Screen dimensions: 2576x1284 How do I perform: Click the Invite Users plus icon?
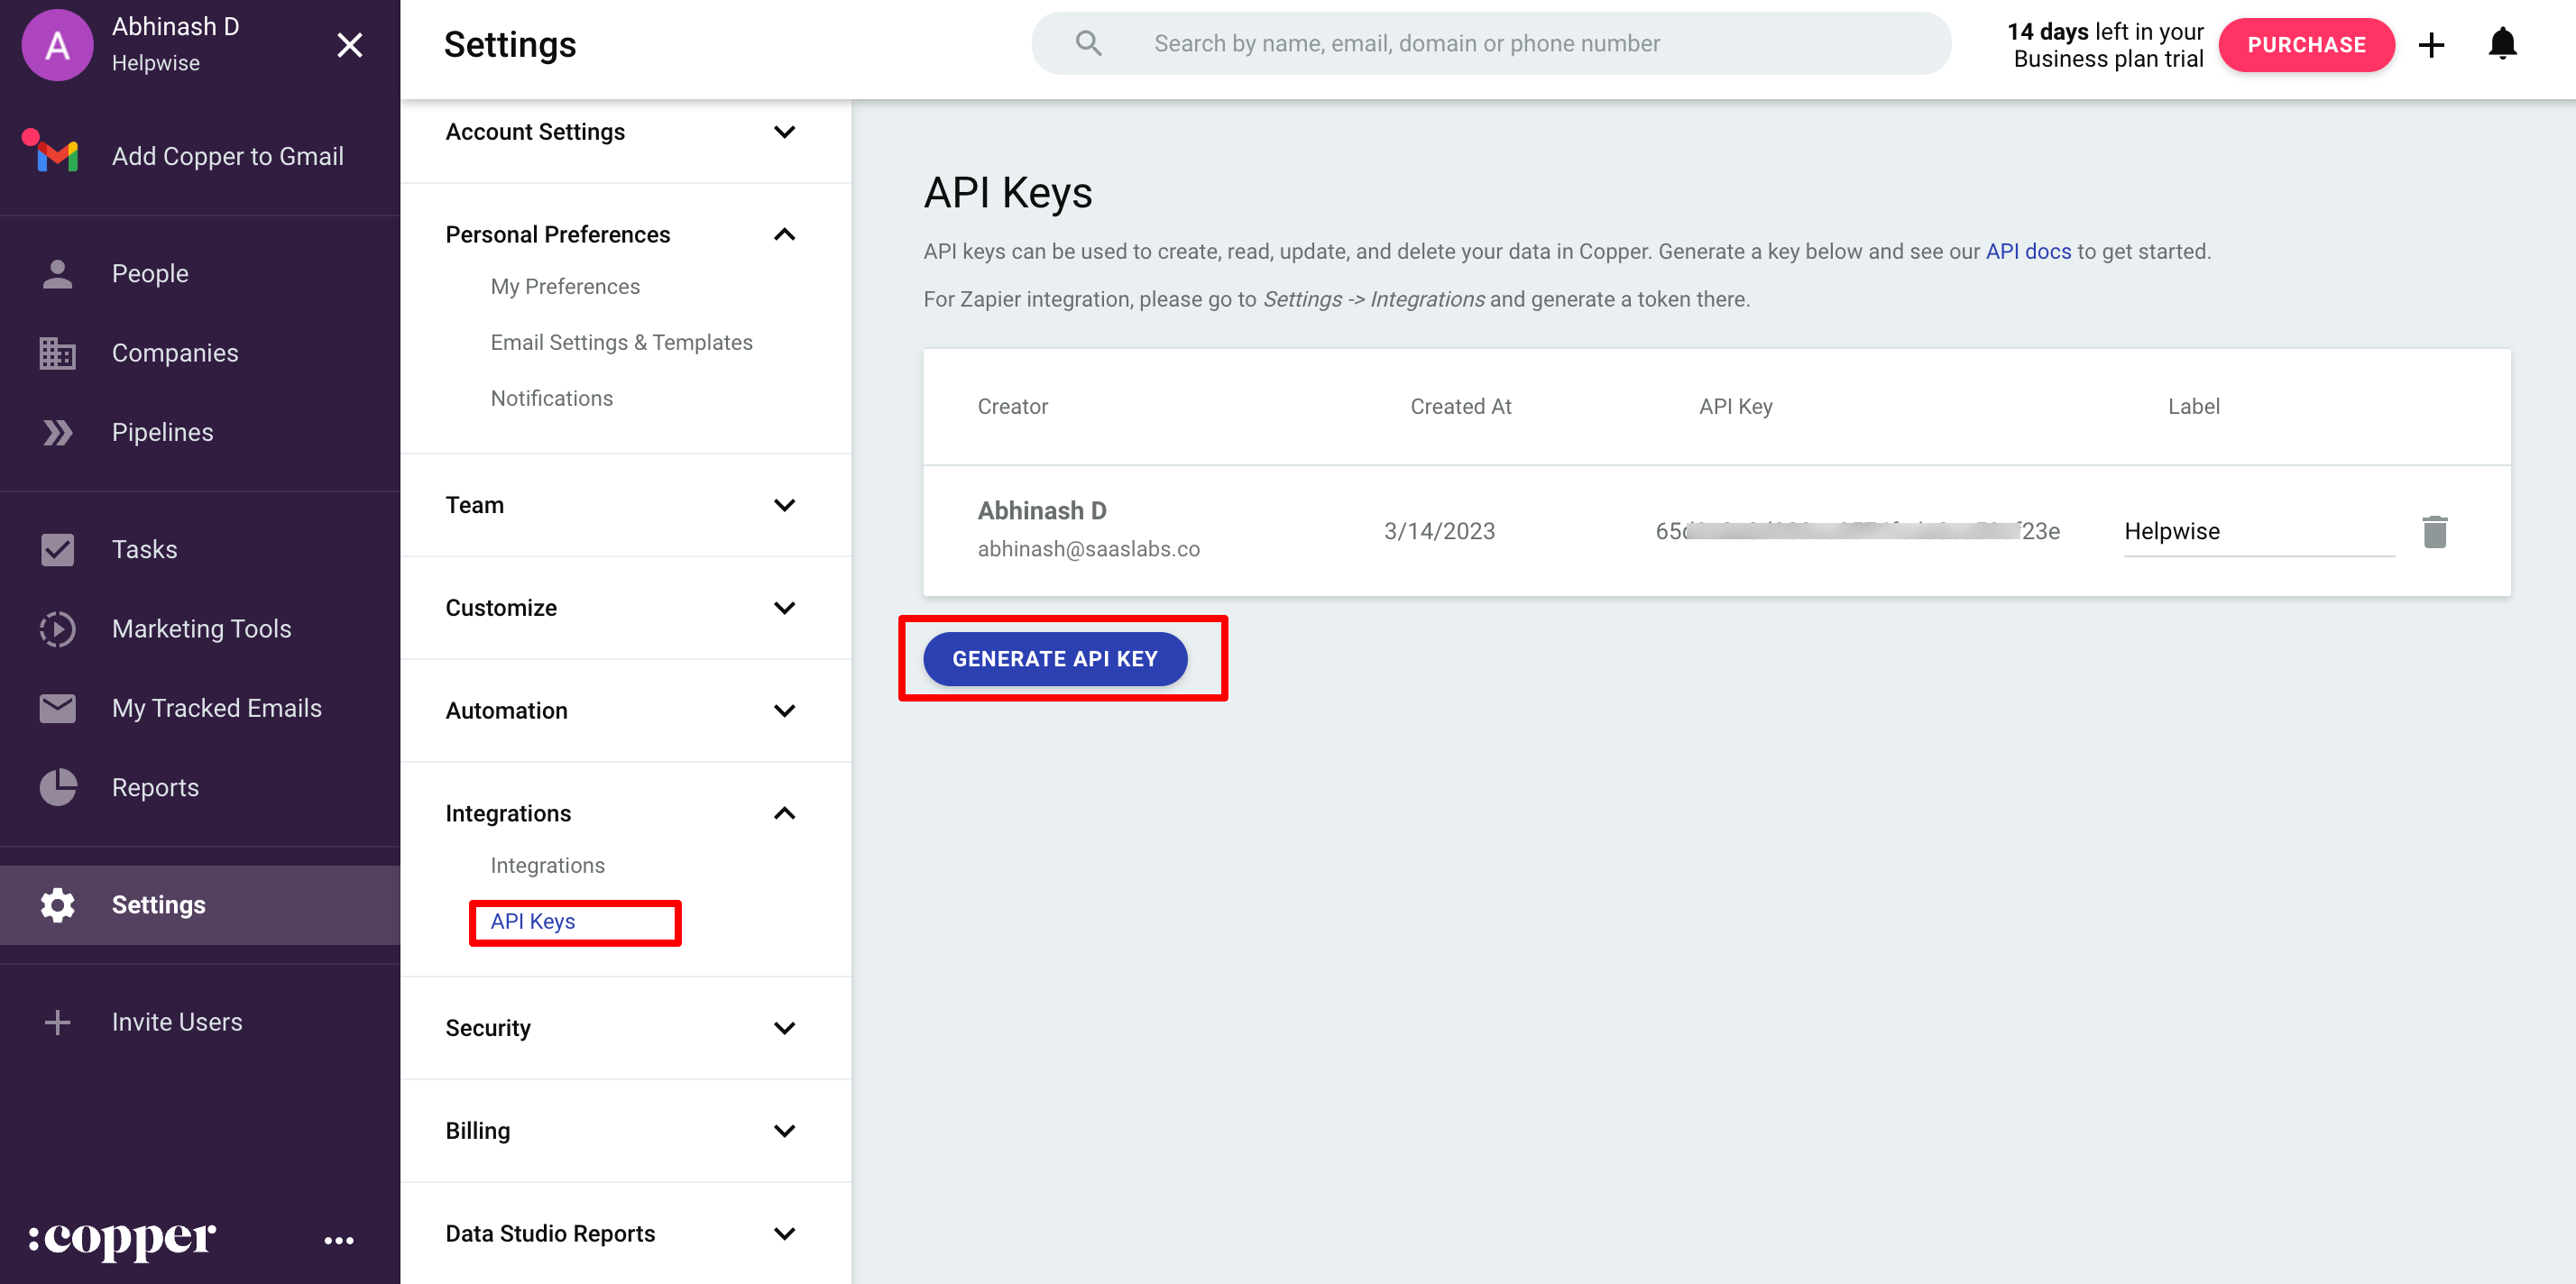[x=57, y=1022]
